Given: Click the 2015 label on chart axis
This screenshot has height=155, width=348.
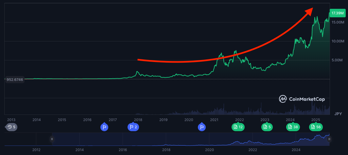Looking at the screenshot, I should click(x=62, y=120).
